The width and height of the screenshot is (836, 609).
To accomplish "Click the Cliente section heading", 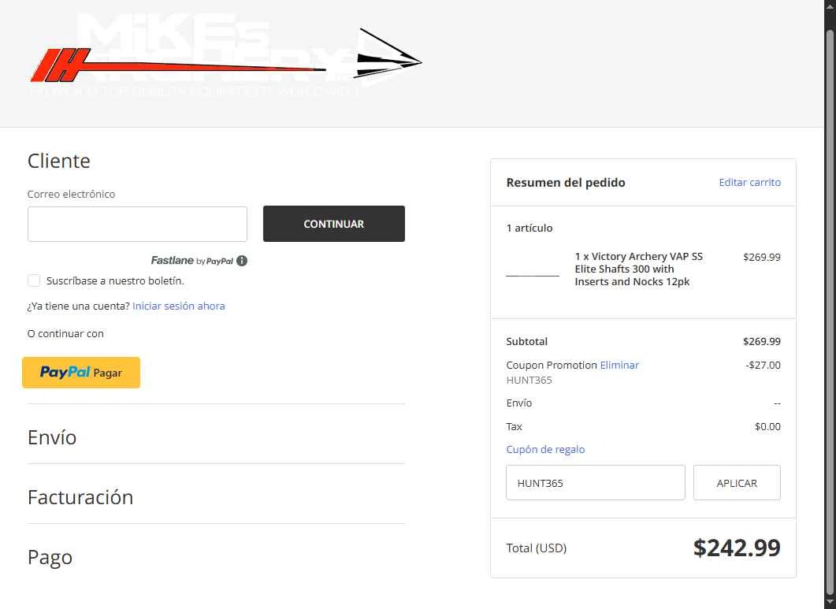I will 58,161.
